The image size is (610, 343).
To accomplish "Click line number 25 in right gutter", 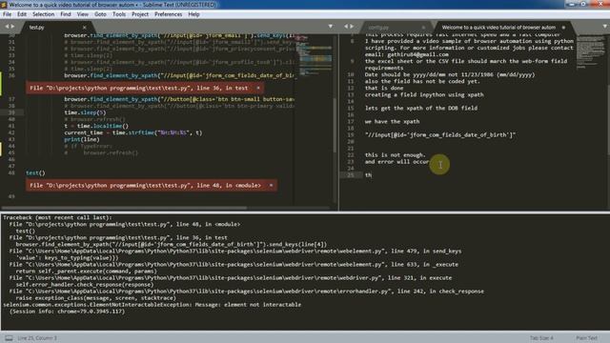I will [x=351, y=175].
